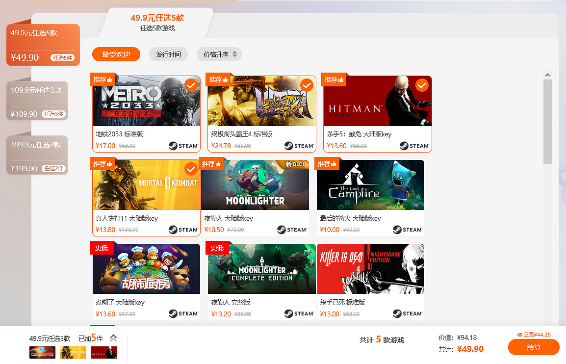The height and width of the screenshot is (364, 566).
Task: Click the 结算 checkout button
Action: point(534,347)
